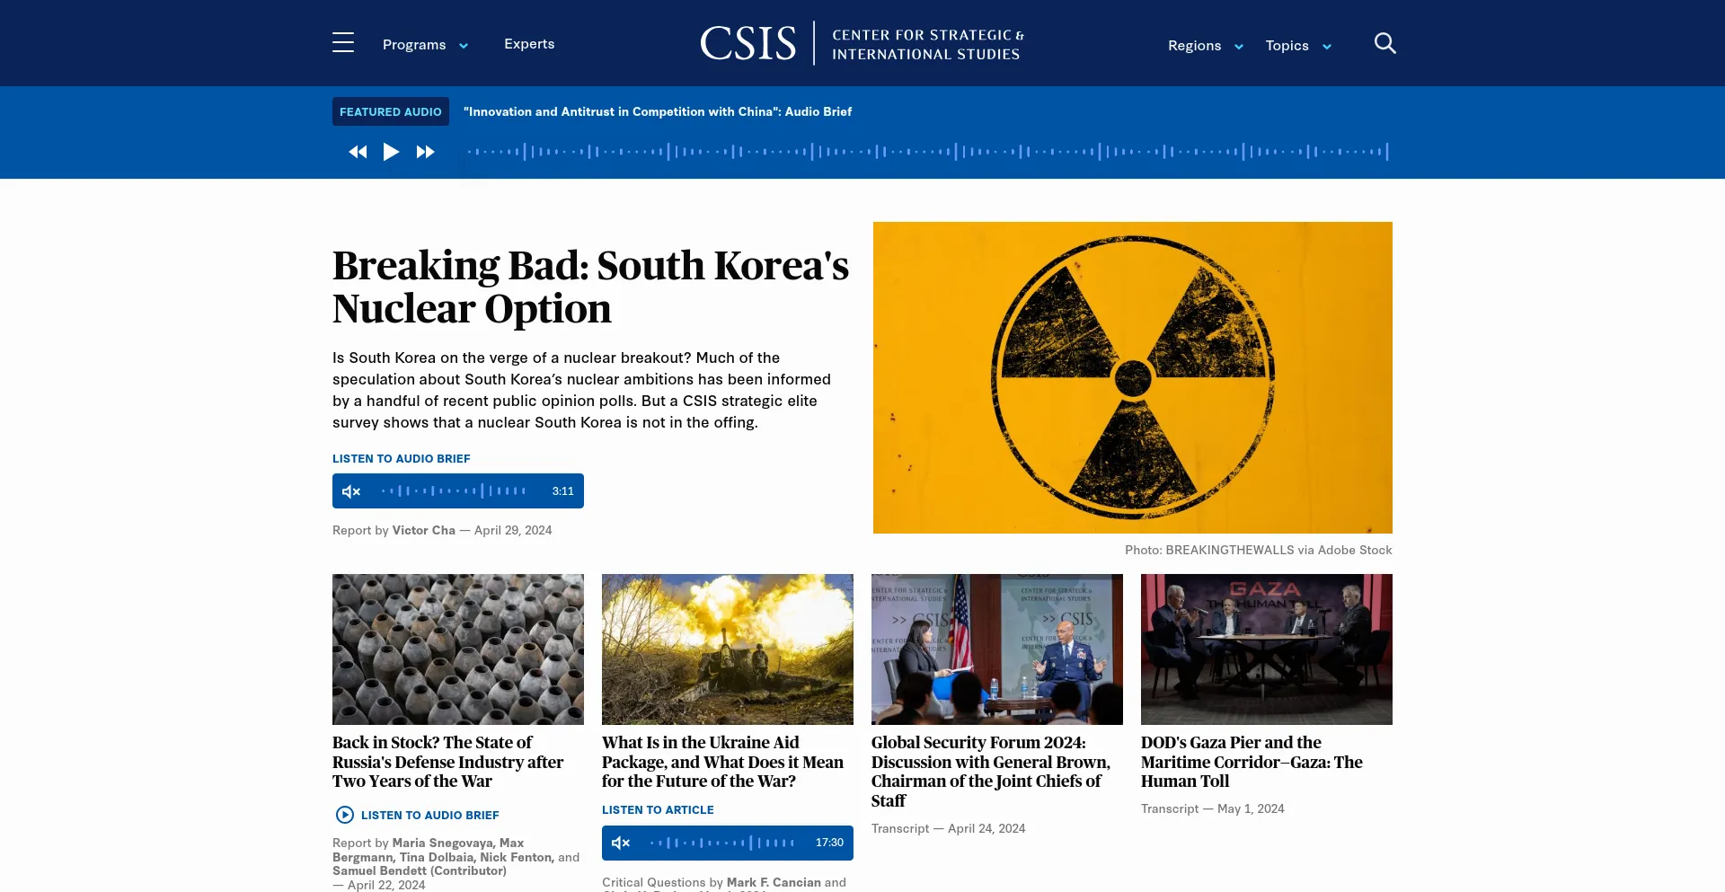Open author Victor Cha's profile
The image size is (1725, 892).
click(424, 530)
